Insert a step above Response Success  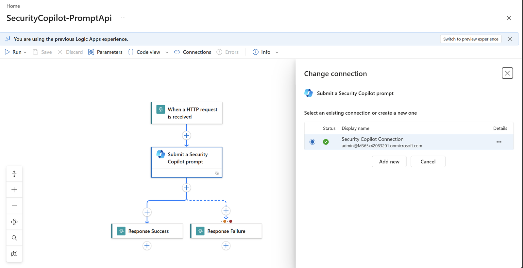147,212
